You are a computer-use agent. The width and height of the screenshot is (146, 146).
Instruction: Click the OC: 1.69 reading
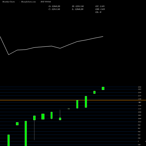[100, 6]
